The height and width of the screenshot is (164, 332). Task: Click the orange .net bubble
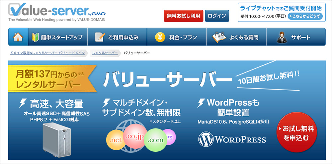(116, 139)
